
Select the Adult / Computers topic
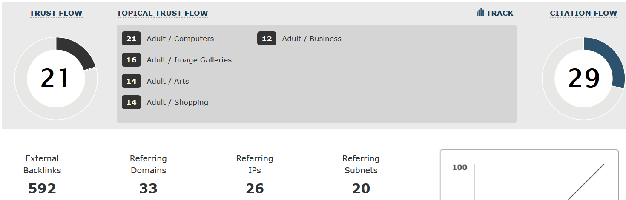pyautogui.click(x=180, y=39)
